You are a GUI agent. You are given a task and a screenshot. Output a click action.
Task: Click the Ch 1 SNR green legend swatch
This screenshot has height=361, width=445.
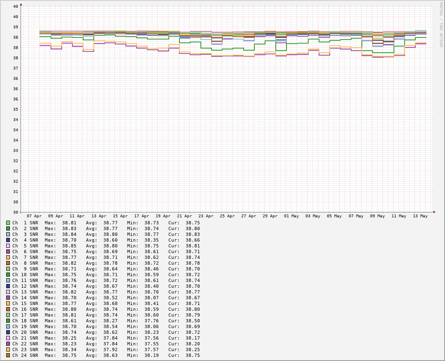(8, 223)
